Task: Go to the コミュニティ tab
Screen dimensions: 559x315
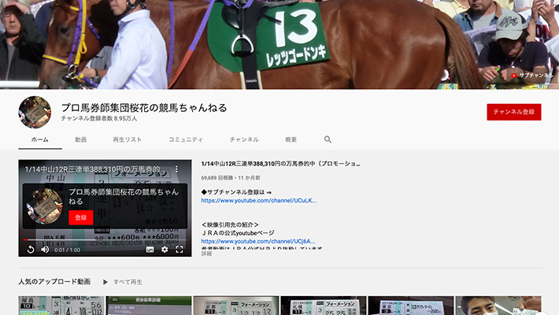Action: (x=185, y=139)
